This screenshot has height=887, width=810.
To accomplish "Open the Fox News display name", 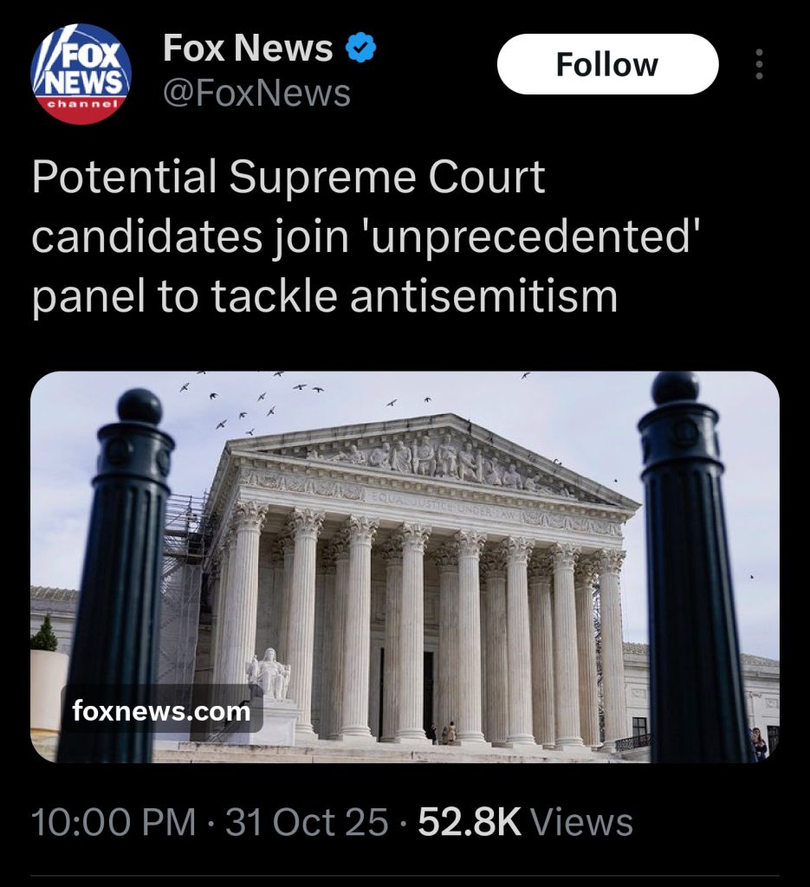I will pos(248,49).
